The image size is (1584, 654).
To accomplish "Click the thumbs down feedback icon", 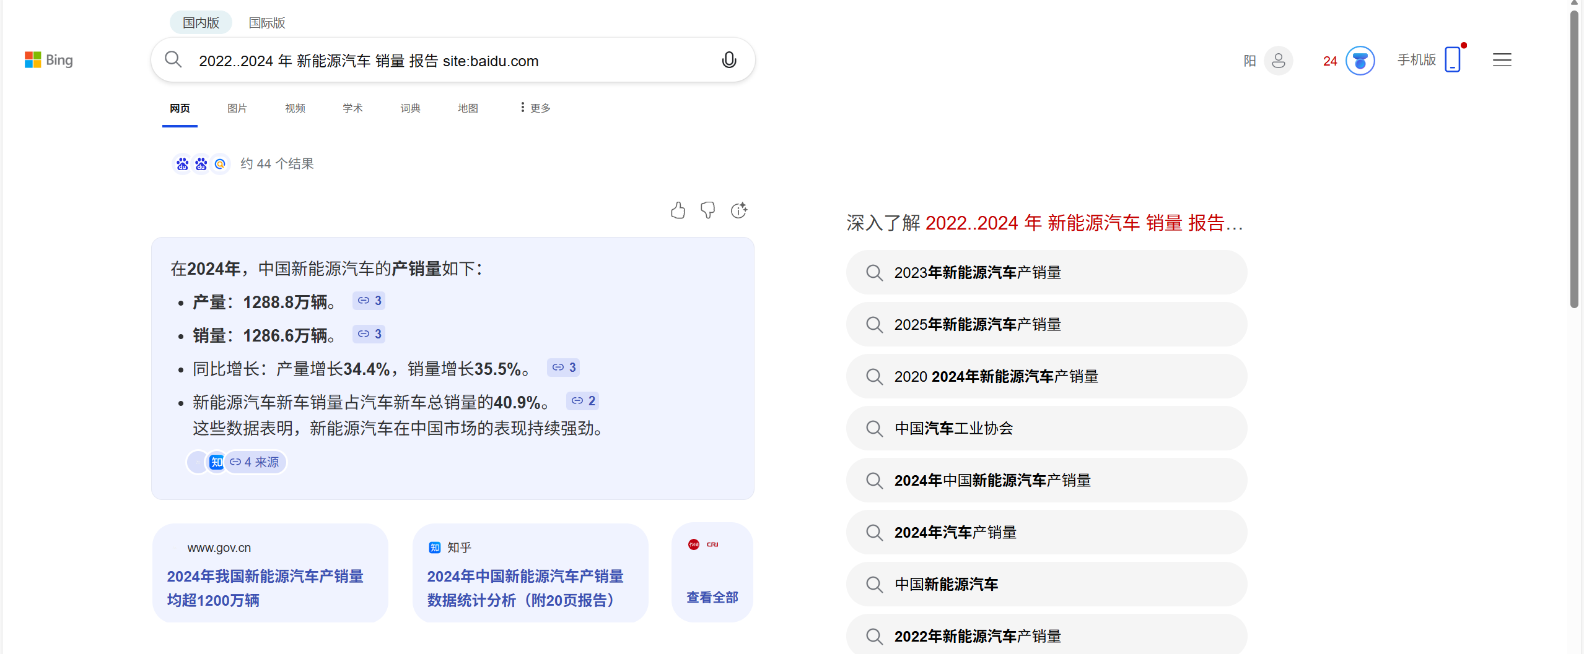I will click(707, 210).
